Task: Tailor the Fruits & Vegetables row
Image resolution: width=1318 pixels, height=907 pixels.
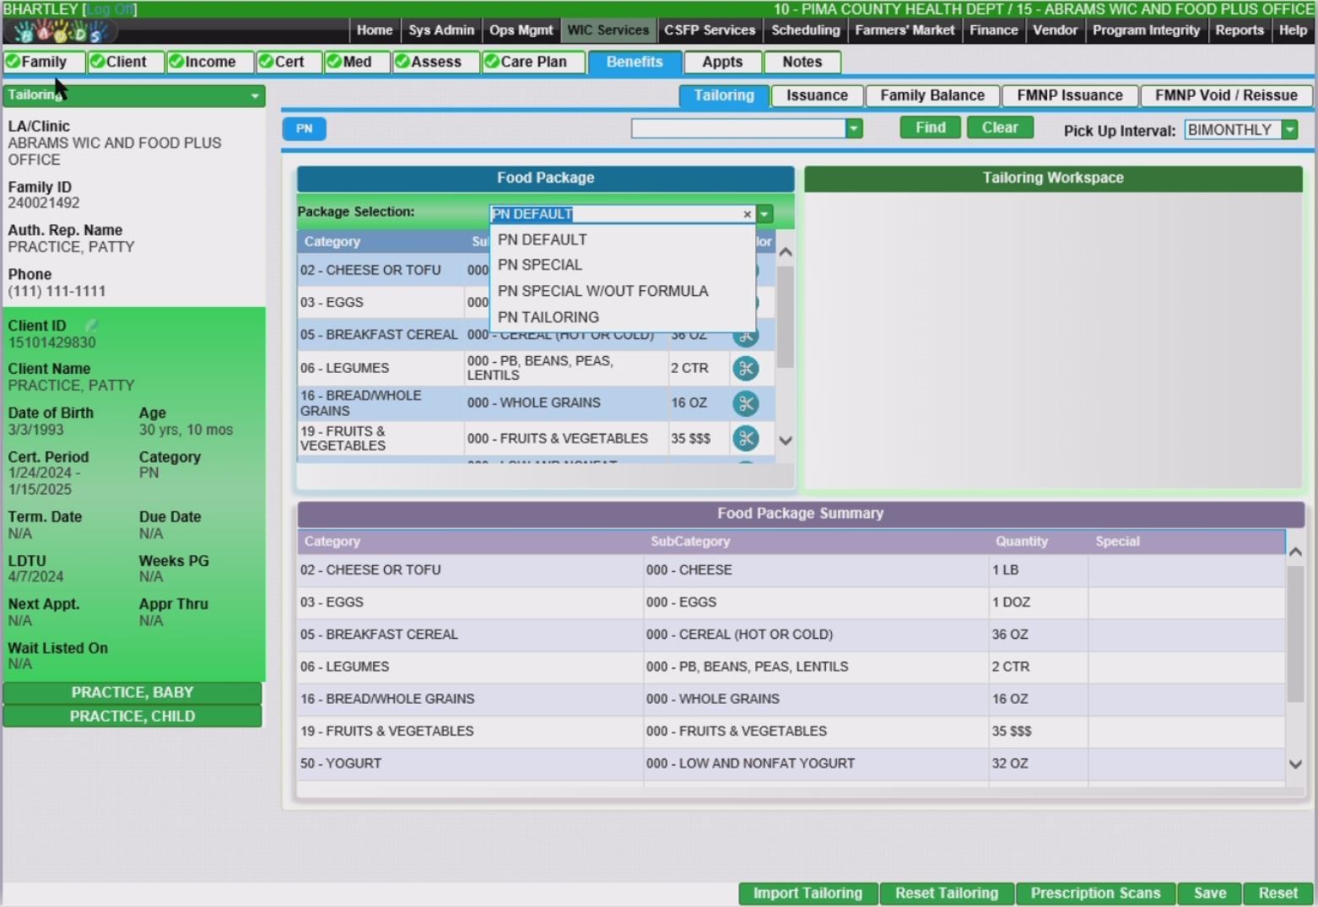Action: click(745, 438)
